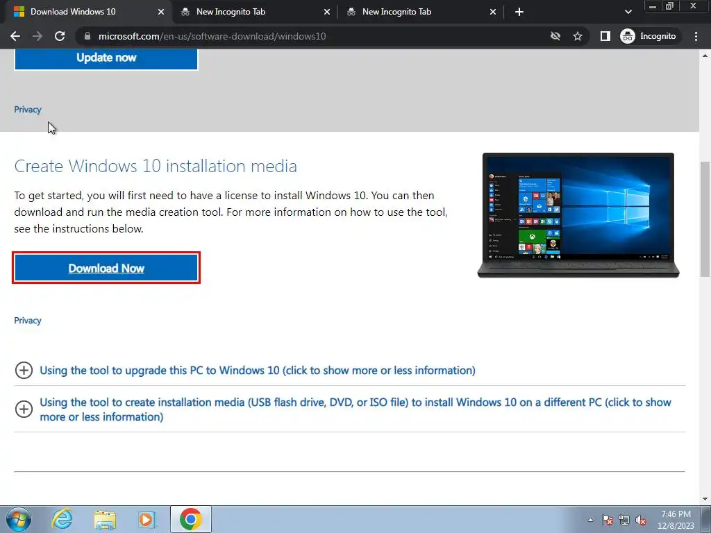
Task: Open a new tab with the plus button
Action: click(x=519, y=12)
